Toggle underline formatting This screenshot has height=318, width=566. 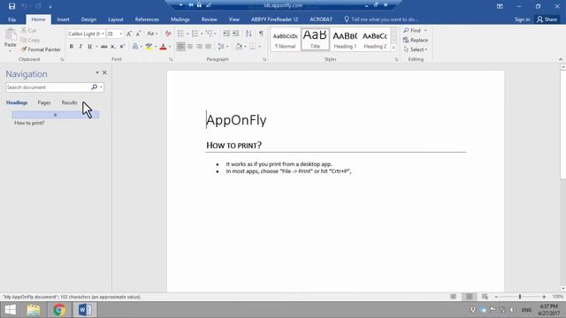point(89,47)
